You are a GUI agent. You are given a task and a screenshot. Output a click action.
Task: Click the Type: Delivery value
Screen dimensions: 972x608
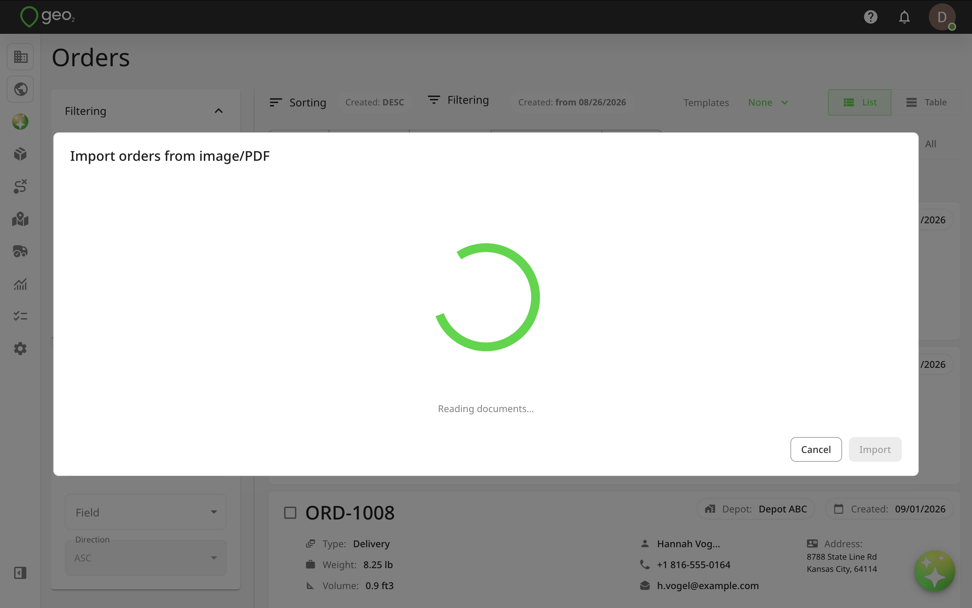point(371,544)
